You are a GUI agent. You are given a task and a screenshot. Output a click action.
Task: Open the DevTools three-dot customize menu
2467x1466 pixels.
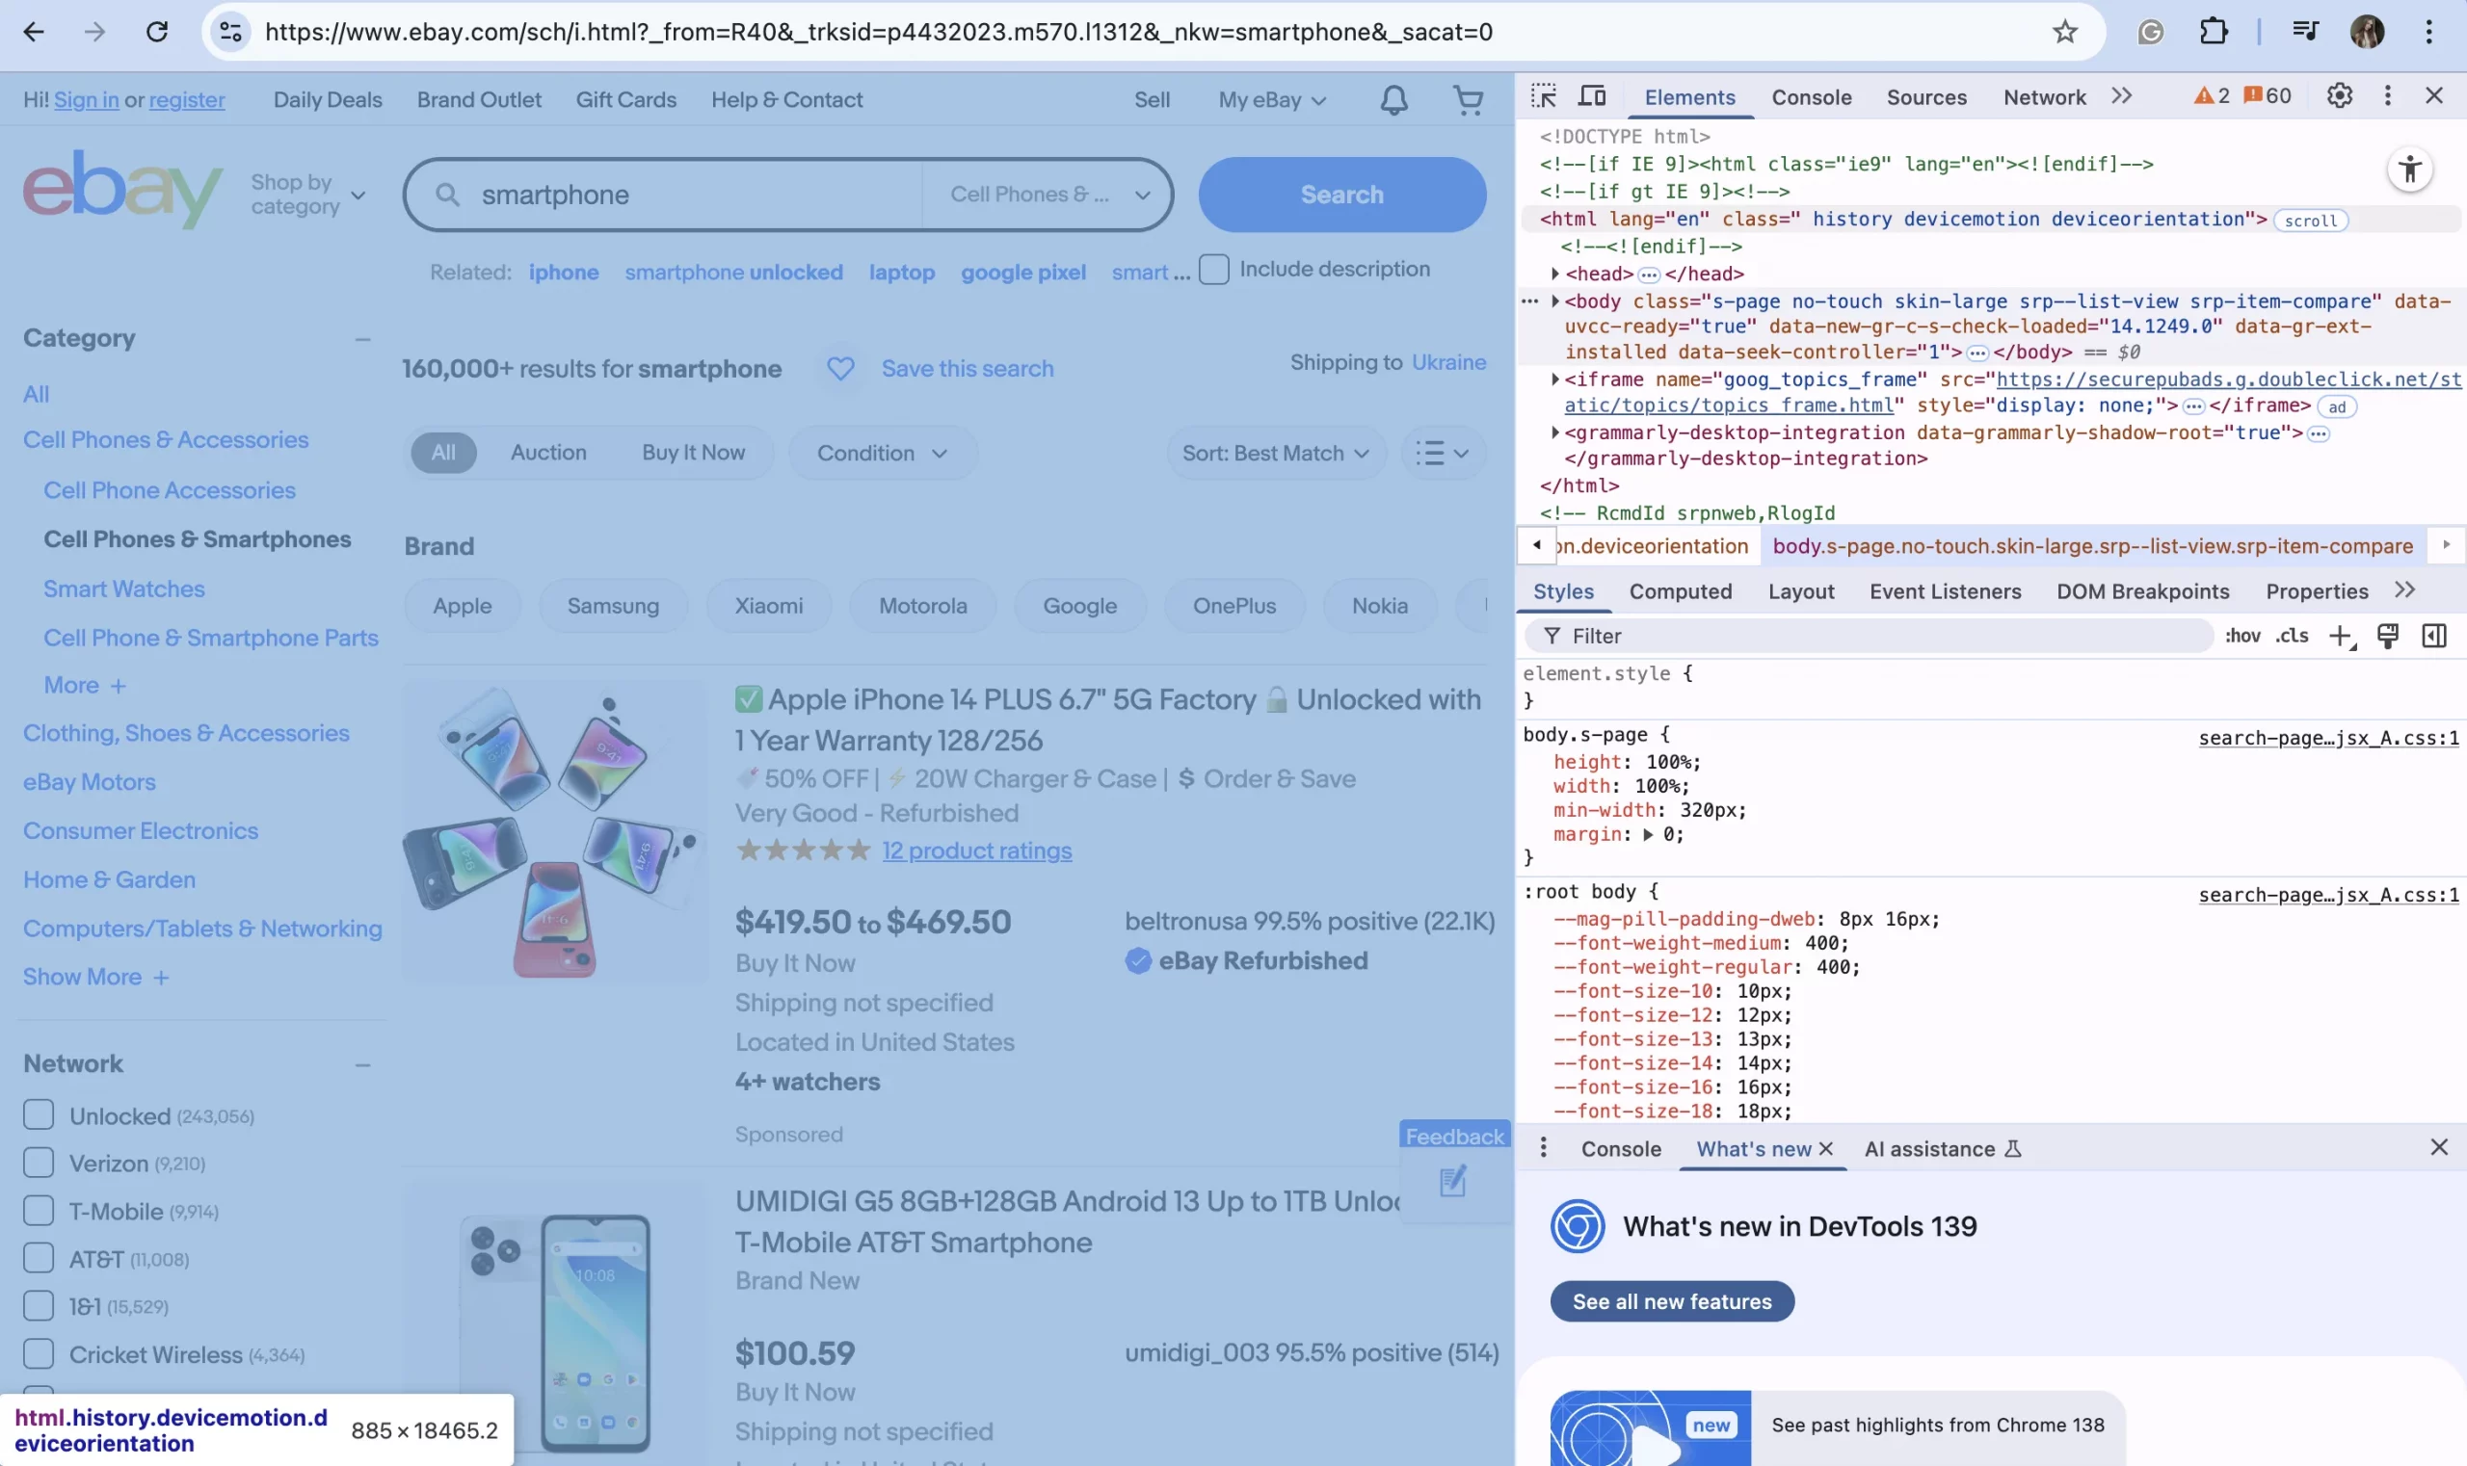click(x=2387, y=95)
